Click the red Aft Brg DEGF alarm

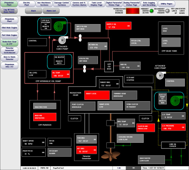(x=87, y=150)
